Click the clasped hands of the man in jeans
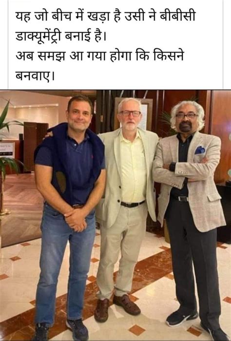This screenshot has height=341, width=231. coord(76,220)
